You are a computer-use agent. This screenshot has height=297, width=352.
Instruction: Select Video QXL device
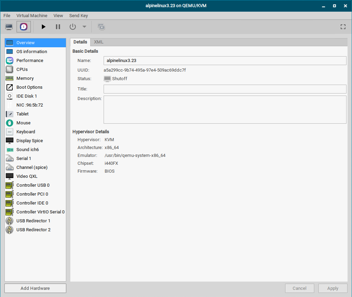pyautogui.click(x=35, y=176)
